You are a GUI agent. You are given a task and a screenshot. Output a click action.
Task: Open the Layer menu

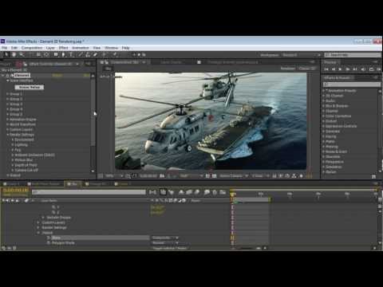tap(50, 48)
